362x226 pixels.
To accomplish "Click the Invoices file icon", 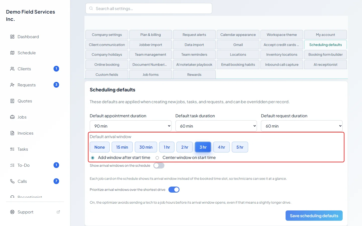I will coord(12,133).
